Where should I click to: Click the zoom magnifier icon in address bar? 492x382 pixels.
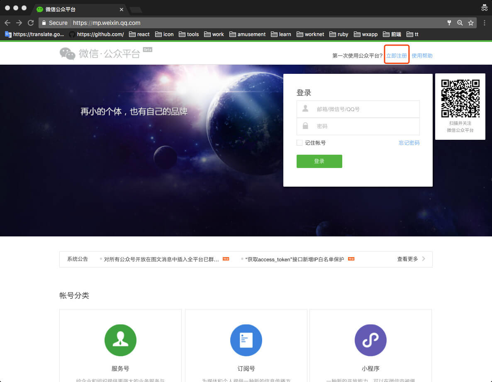(x=460, y=23)
